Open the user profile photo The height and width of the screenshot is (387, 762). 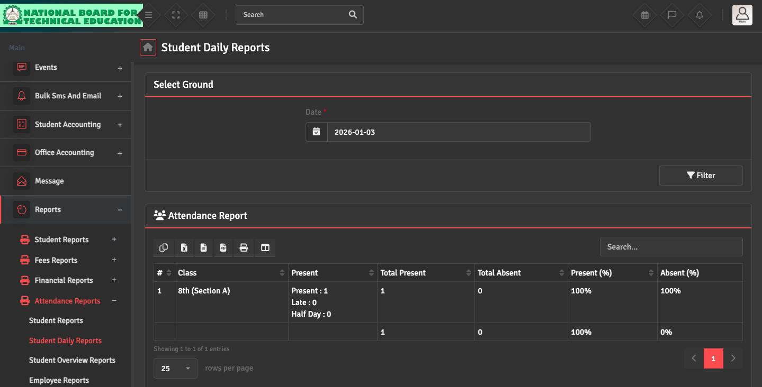point(742,15)
